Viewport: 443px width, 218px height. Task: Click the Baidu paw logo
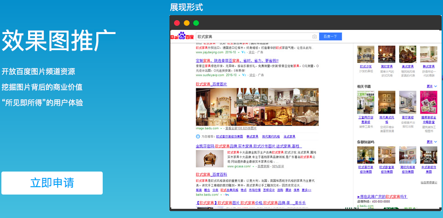click(x=182, y=36)
